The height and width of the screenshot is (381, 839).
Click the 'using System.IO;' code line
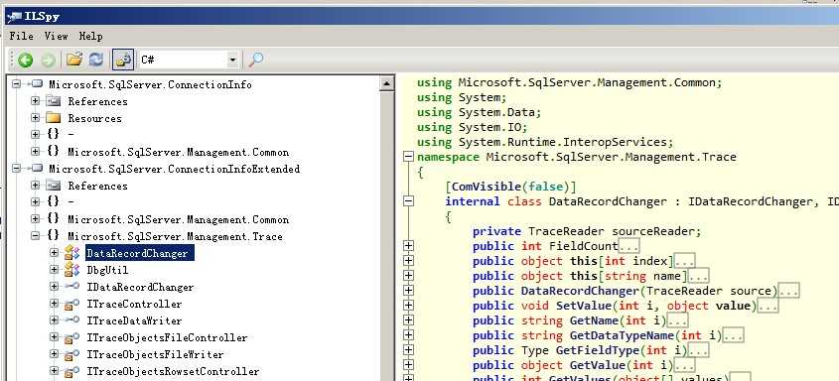(x=473, y=127)
